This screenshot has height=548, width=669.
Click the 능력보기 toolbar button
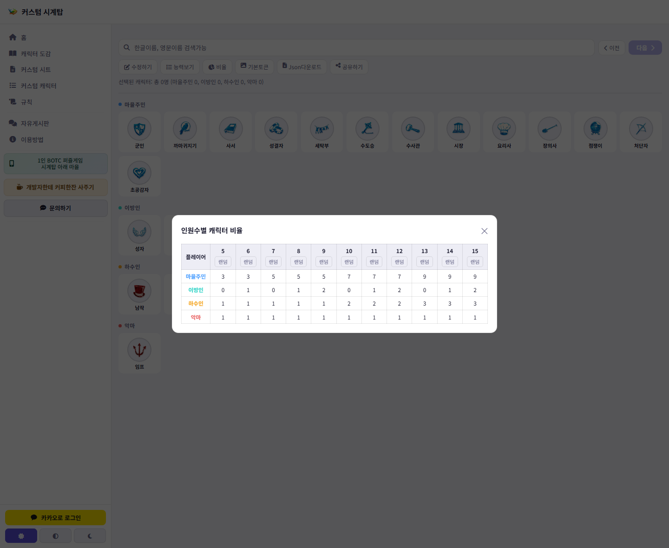(180, 67)
